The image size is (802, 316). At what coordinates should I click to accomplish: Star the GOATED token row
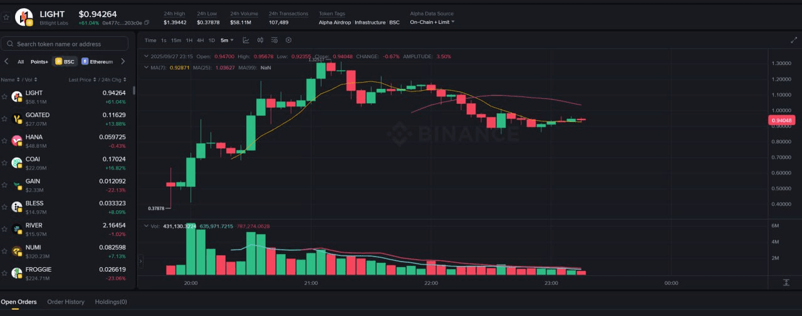click(4, 119)
